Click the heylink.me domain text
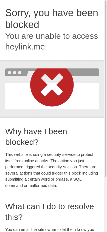Viewport: 107px width, 232px height. click(x=25, y=47)
